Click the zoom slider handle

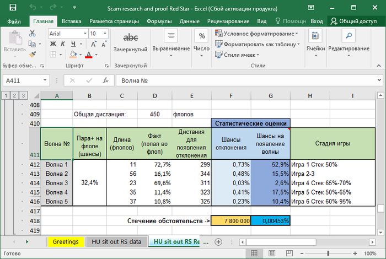328,253
